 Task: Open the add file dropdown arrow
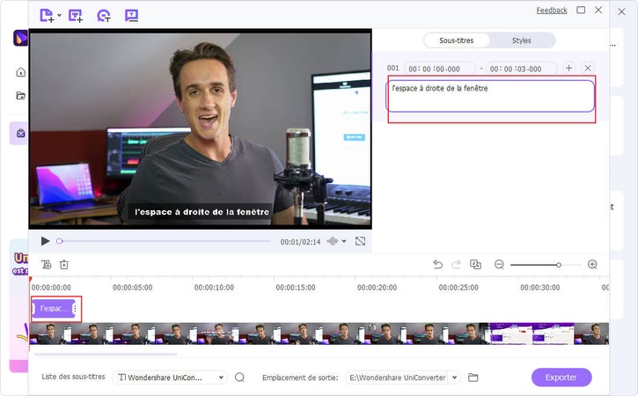click(60, 16)
